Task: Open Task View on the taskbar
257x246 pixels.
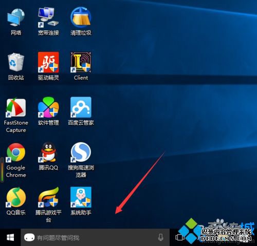Action: tap(179, 237)
